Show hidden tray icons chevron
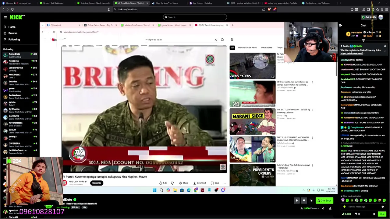390x219 pixels. [x=303, y=190]
